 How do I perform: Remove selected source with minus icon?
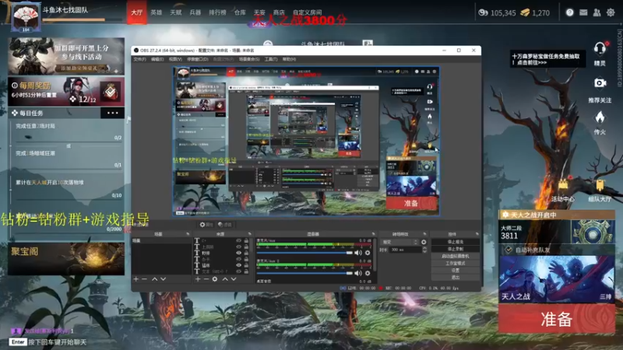coord(206,279)
